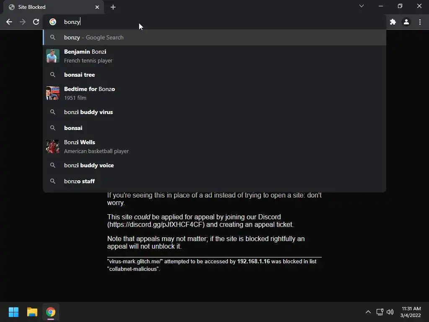
Task: Click the search icon beside 'bonzi buddy voice'
Action: click(x=53, y=165)
